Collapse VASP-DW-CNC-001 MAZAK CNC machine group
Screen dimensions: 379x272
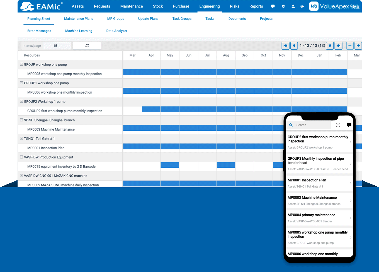point(21,176)
